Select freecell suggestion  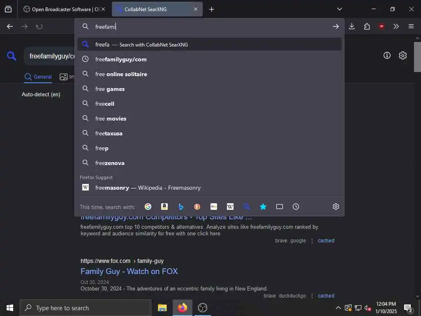(209, 103)
